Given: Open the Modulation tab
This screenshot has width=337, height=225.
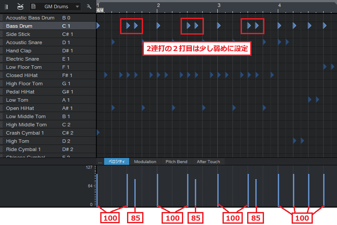Looking at the screenshot, I should click(x=145, y=162).
